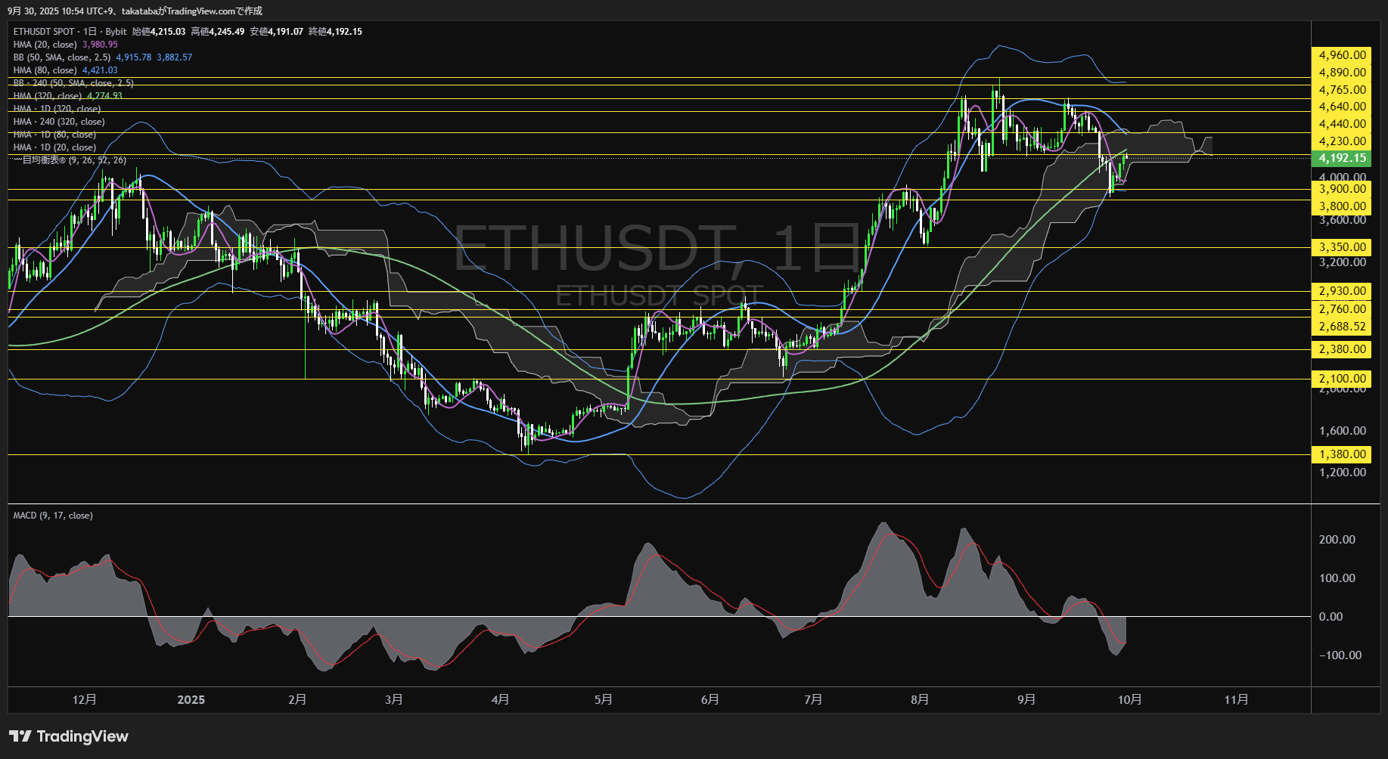The width and height of the screenshot is (1388, 759).
Task: Click the HMA · 240 (320, close) legend
Action: [x=59, y=122]
